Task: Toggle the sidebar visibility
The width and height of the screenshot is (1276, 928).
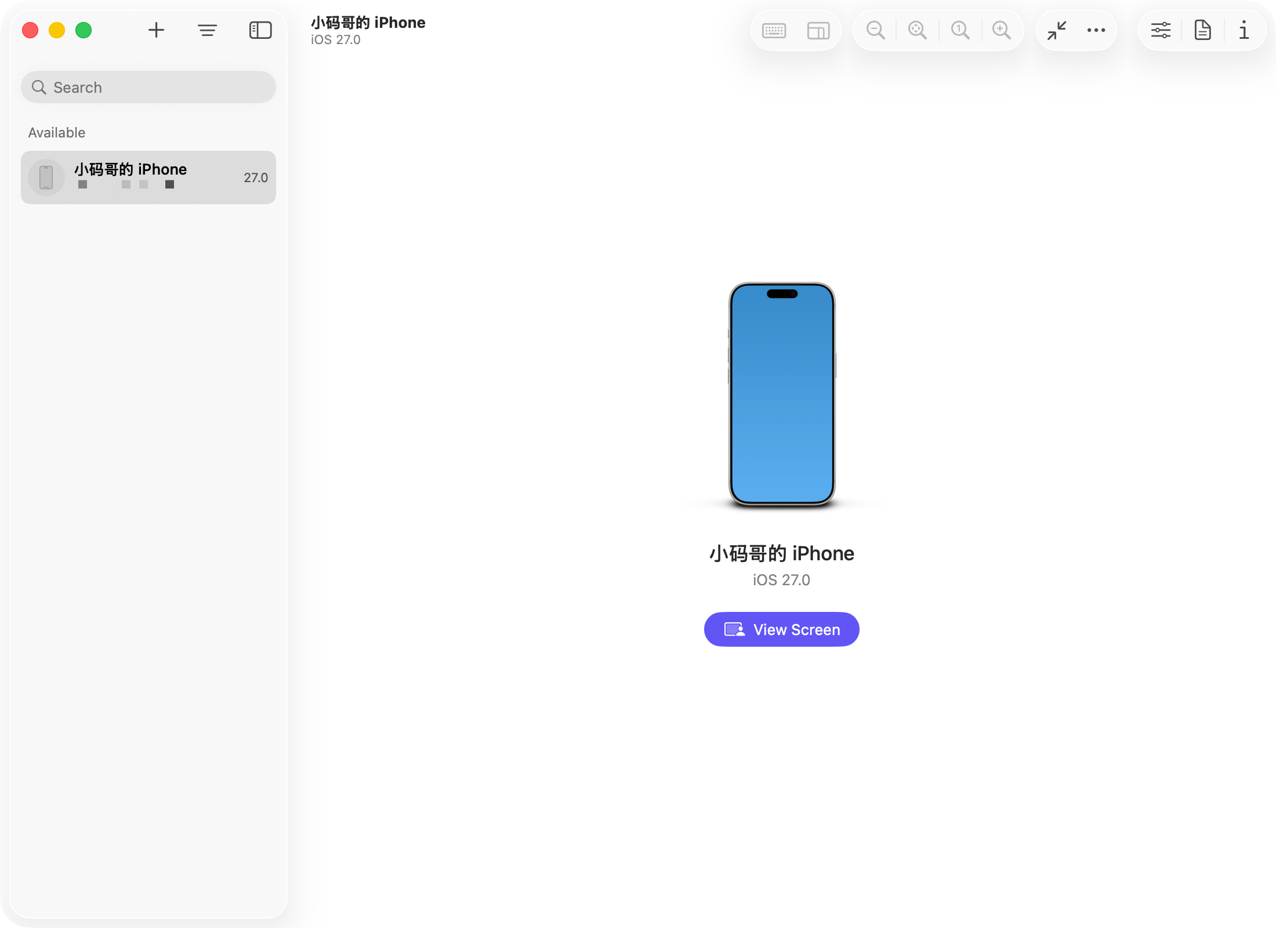Action: [260, 30]
